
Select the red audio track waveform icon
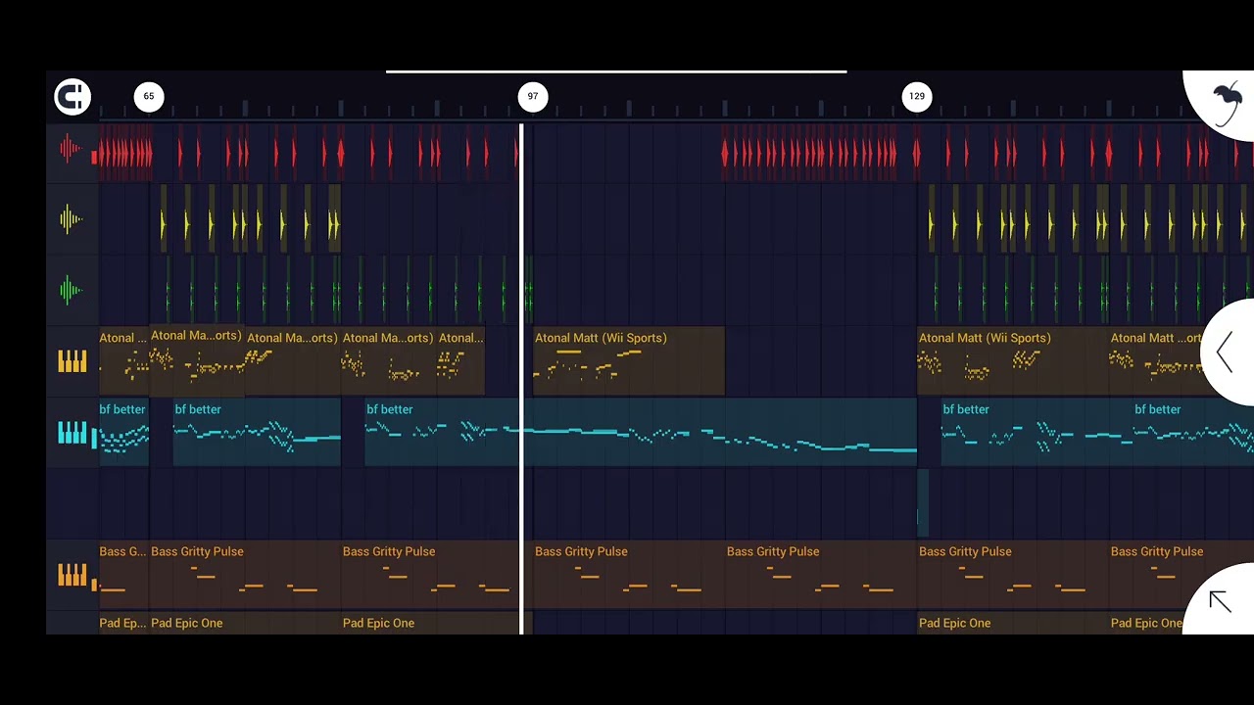(72, 149)
